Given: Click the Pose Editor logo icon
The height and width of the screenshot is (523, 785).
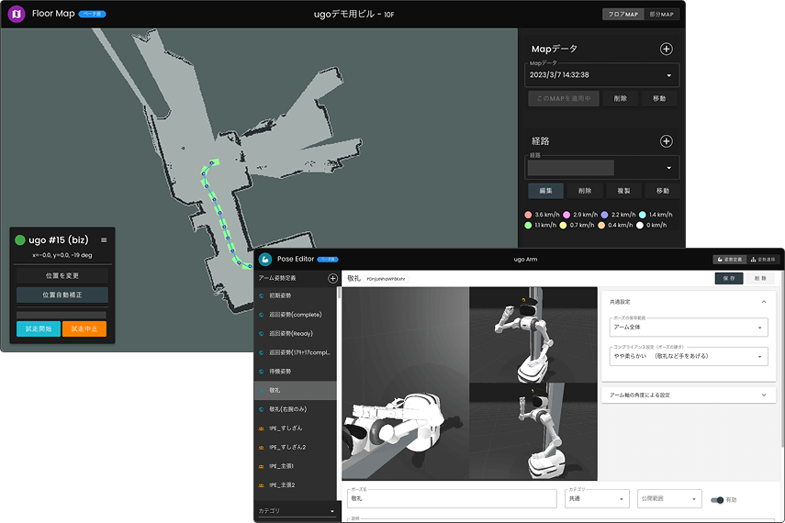Looking at the screenshot, I should click(x=265, y=260).
